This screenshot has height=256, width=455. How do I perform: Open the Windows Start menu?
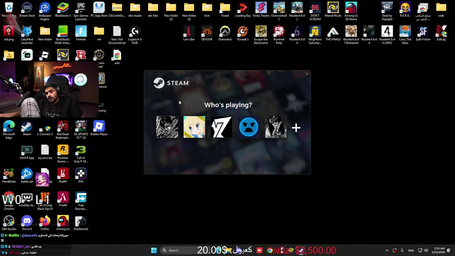click(x=154, y=250)
